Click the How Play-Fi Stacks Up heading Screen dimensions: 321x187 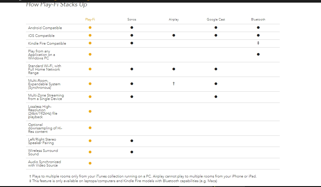[x=57, y=5]
